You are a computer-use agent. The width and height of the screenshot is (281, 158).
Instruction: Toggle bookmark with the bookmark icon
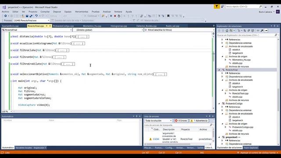[x=168, y=16]
